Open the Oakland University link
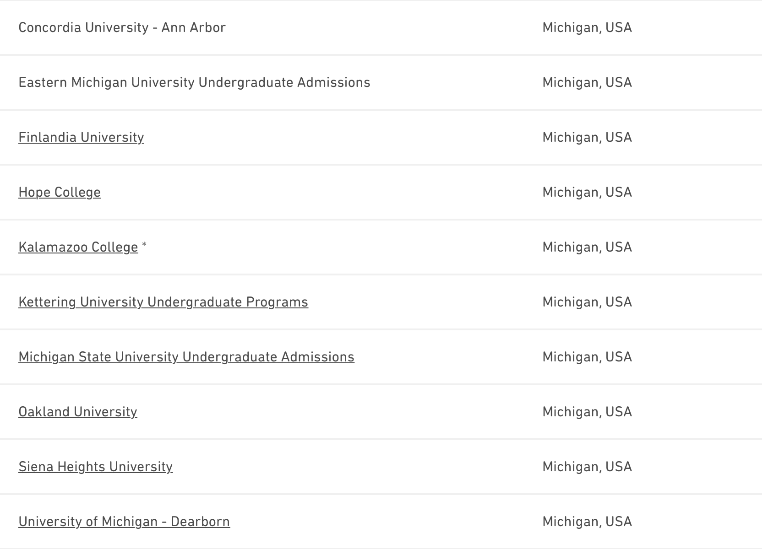The width and height of the screenshot is (763, 549). [x=78, y=412]
